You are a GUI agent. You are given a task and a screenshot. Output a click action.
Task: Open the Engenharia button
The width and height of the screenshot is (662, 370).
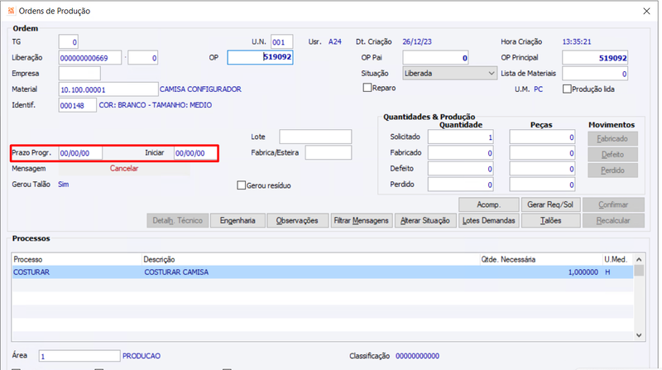point(237,220)
